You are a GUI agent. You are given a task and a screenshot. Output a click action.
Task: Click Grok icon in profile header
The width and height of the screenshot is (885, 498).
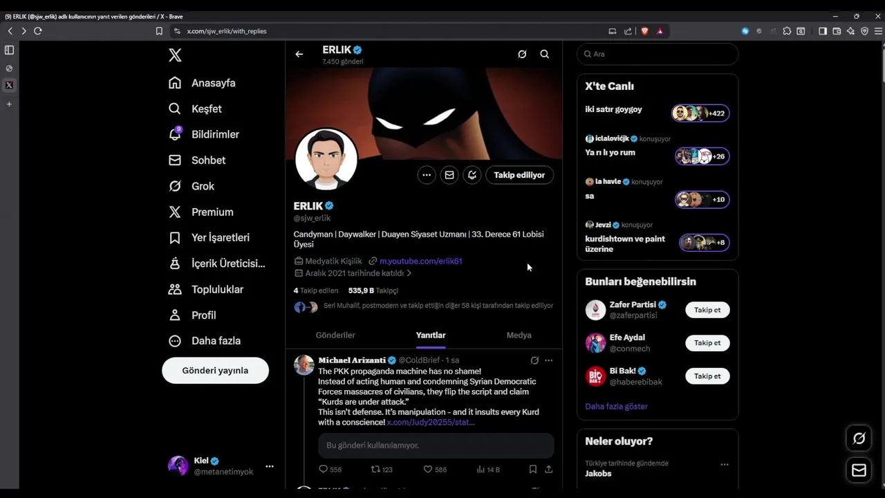522,54
